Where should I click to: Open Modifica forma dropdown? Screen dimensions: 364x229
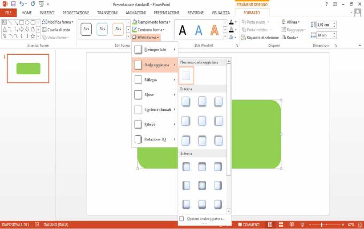click(x=57, y=22)
